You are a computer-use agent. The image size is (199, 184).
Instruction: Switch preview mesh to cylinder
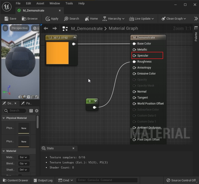pyautogui.click(x=20, y=97)
